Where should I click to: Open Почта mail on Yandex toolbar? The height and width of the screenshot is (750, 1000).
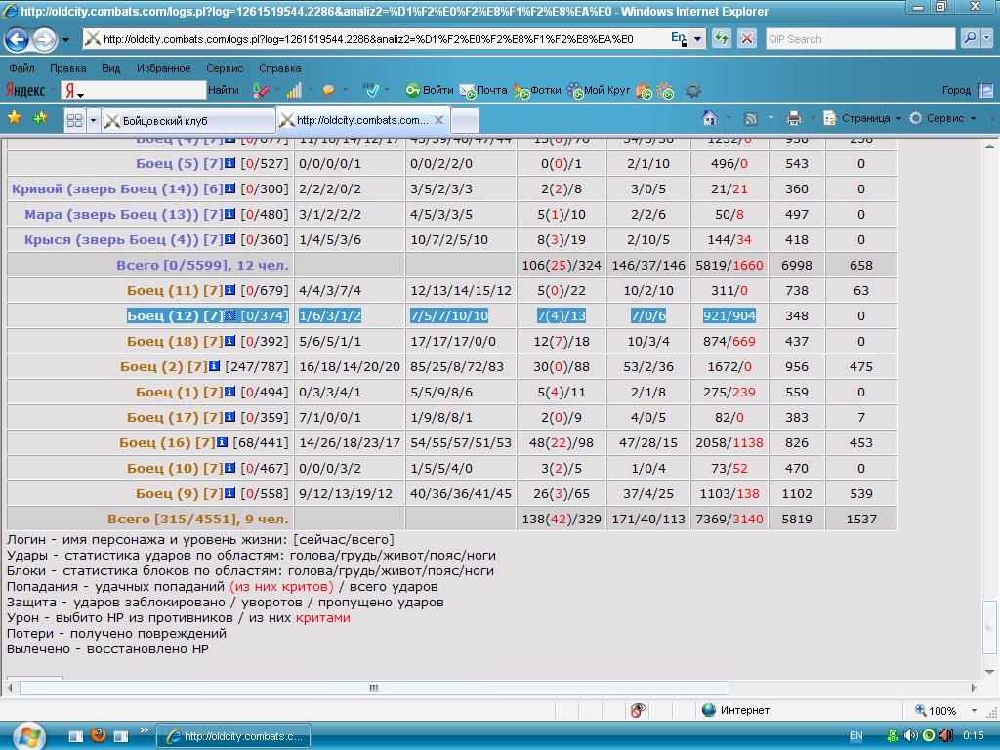point(483,91)
